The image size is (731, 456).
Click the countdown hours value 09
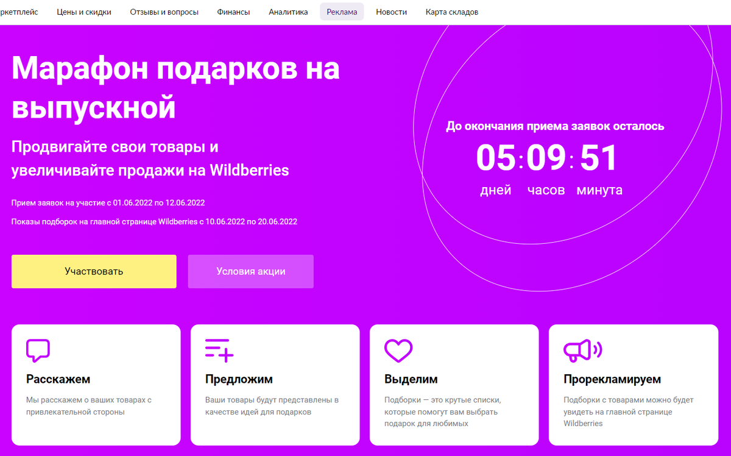[546, 157]
